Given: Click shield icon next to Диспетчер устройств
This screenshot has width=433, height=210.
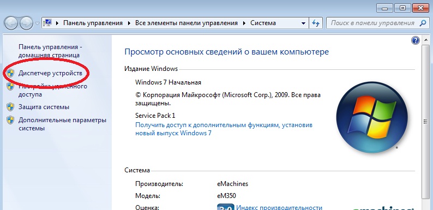Looking at the screenshot, I should (x=10, y=73).
